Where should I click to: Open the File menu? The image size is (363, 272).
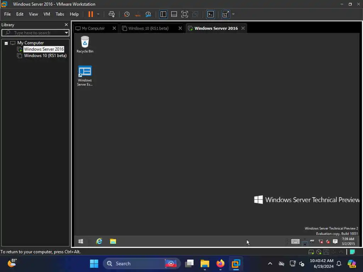(x=7, y=14)
